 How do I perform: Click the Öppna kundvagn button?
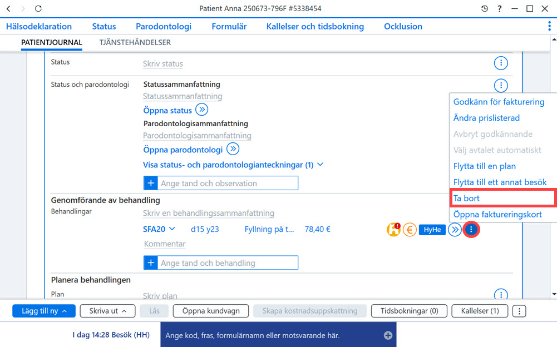tap(211, 311)
